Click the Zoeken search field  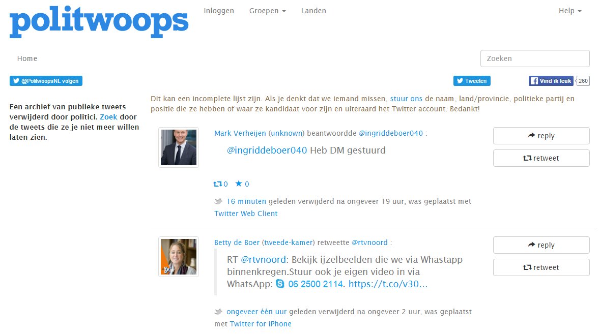coord(535,58)
